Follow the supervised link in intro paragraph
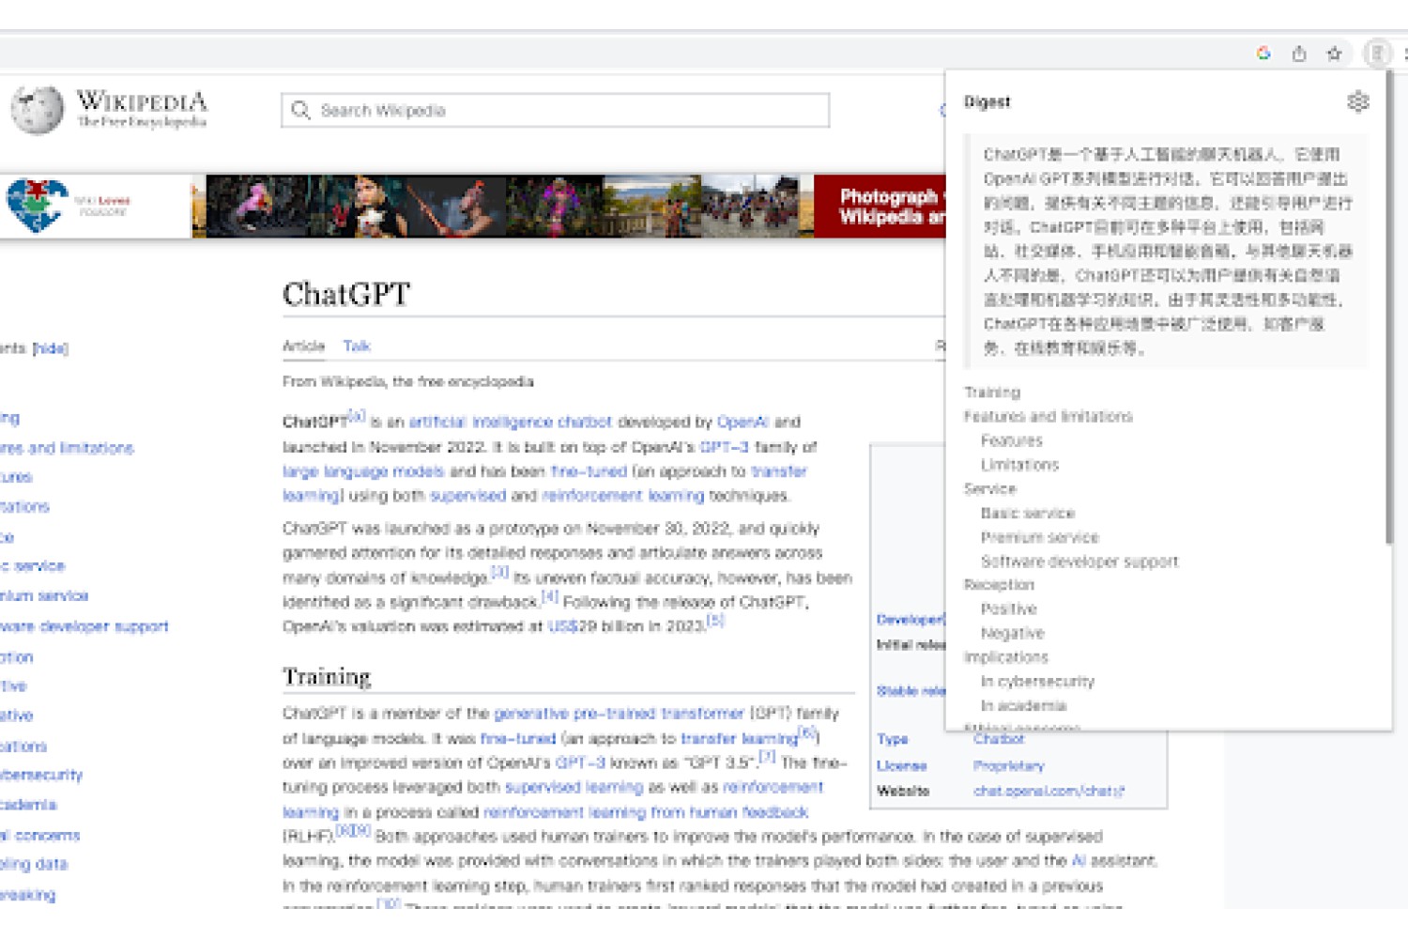The image size is (1408, 939). click(467, 495)
